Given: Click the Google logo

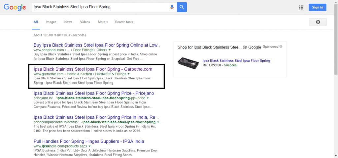Looking at the screenshot, I should (15, 7).
